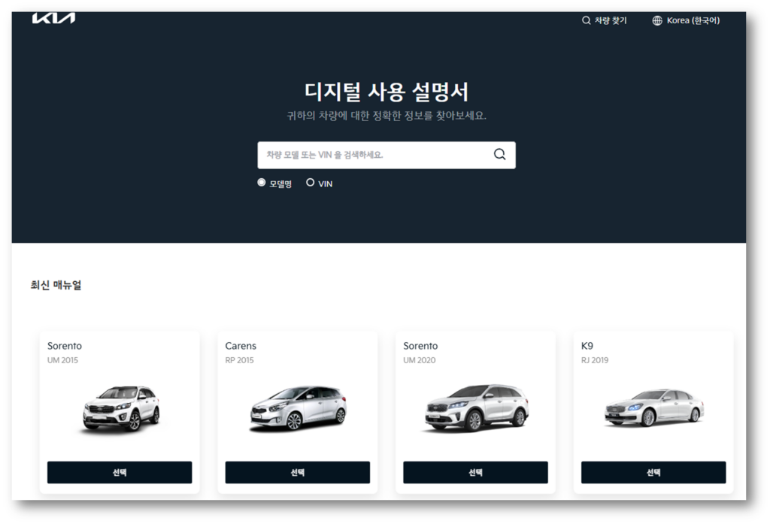Click the 최신 매뉴얼 section heading
This screenshot has width=770, height=524.
[x=56, y=285]
